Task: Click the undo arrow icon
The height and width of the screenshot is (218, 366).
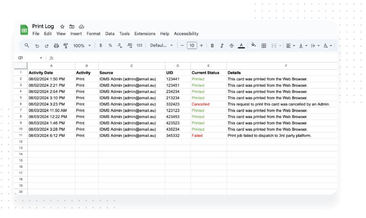Action: click(x=37, y=46)
